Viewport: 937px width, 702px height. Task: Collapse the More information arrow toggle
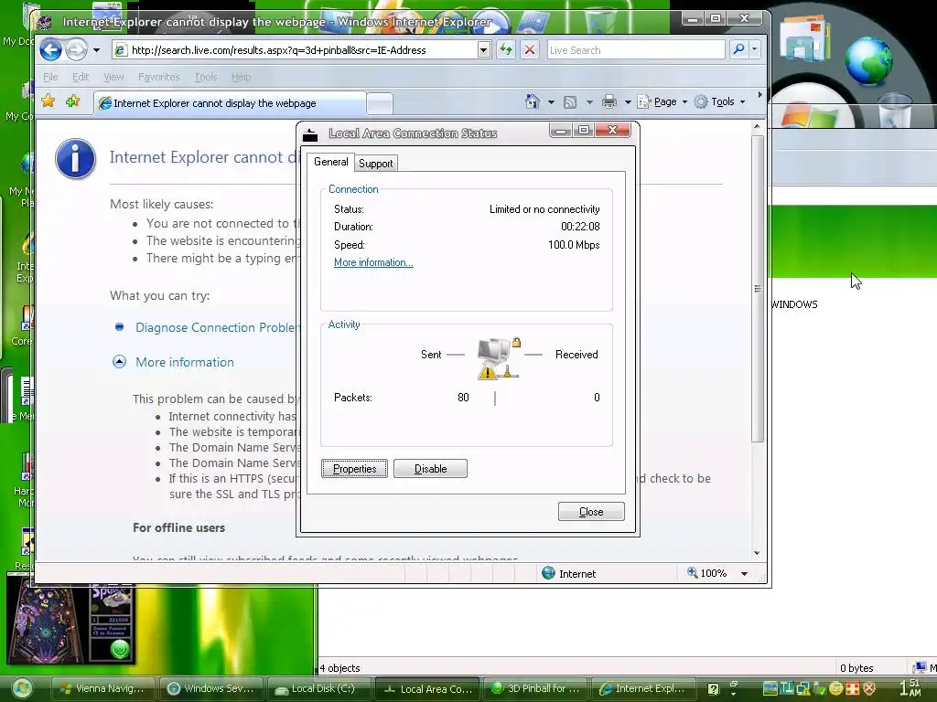point(120,362)
